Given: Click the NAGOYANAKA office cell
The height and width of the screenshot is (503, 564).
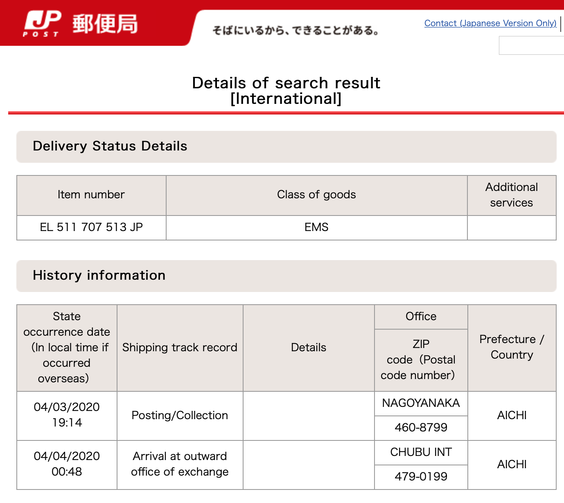Looking at the screenshot, I should pyautogui.click(x=421, y=403).
